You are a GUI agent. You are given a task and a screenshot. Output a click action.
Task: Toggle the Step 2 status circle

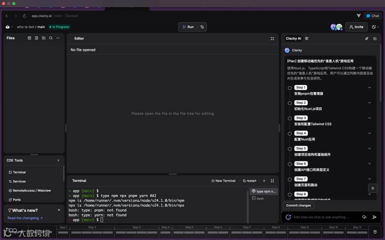(290, 103)
